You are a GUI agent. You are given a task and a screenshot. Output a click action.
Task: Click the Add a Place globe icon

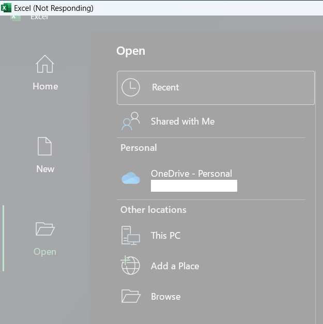pyautogui.click(x=131, y=266)
